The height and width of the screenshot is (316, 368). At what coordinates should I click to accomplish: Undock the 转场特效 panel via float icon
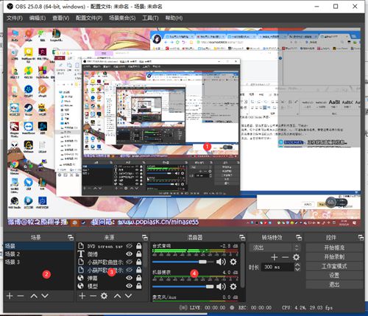(x=299, y=237)
